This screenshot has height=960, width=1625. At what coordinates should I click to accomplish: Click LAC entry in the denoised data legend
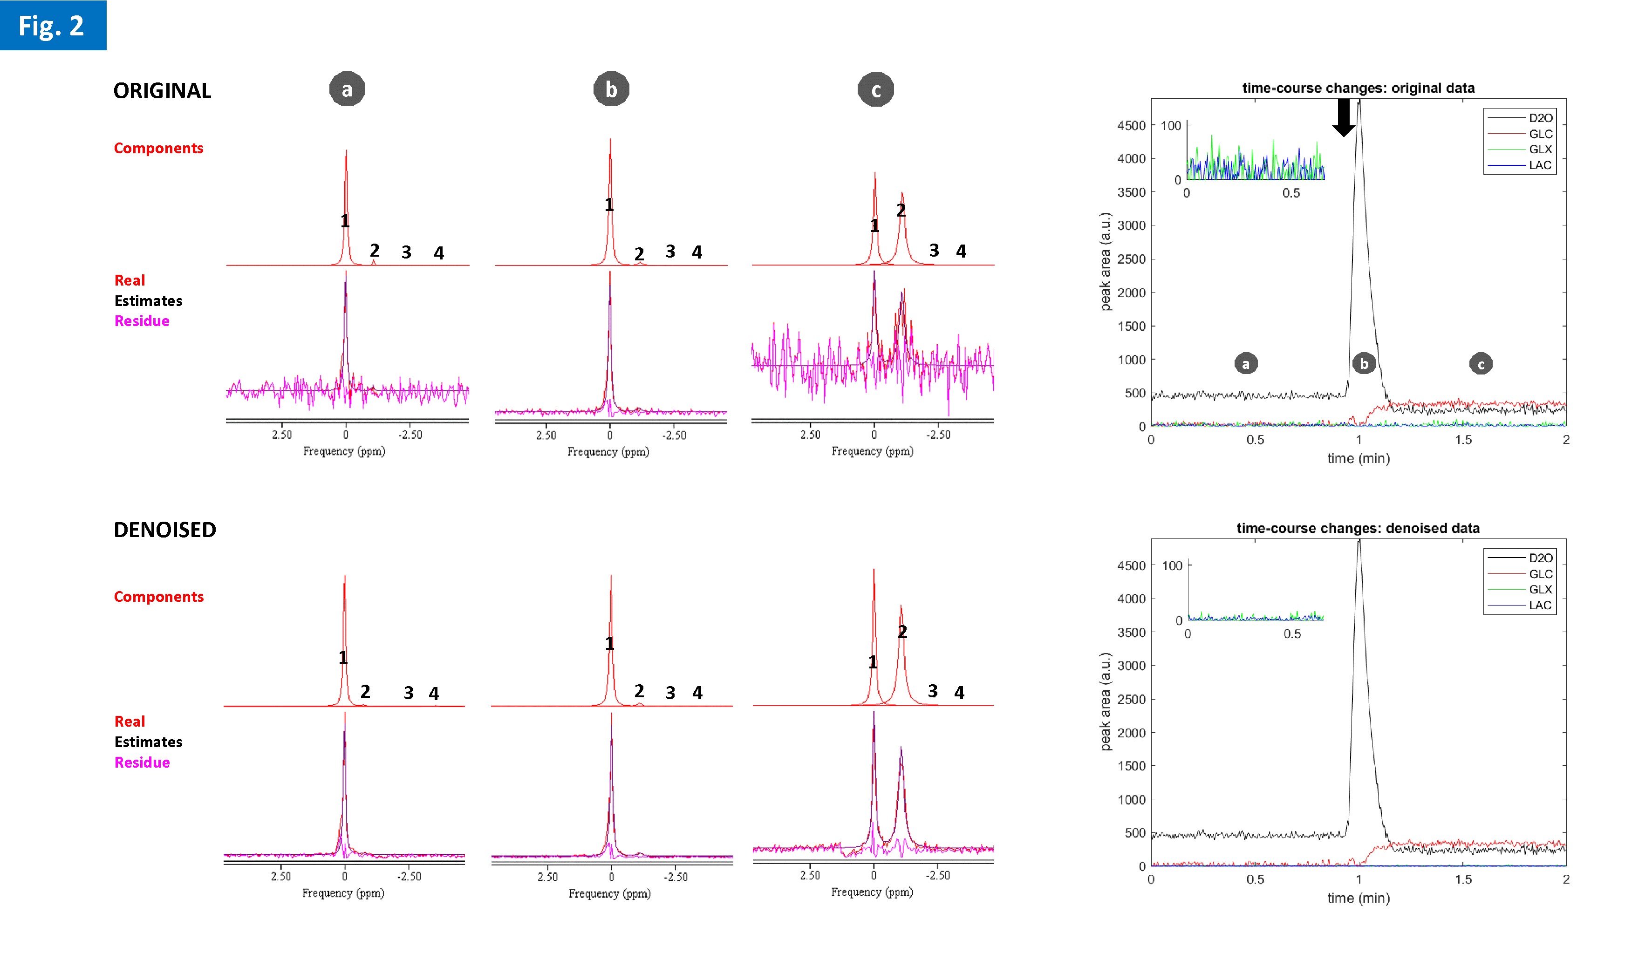tap(1540, 606)
